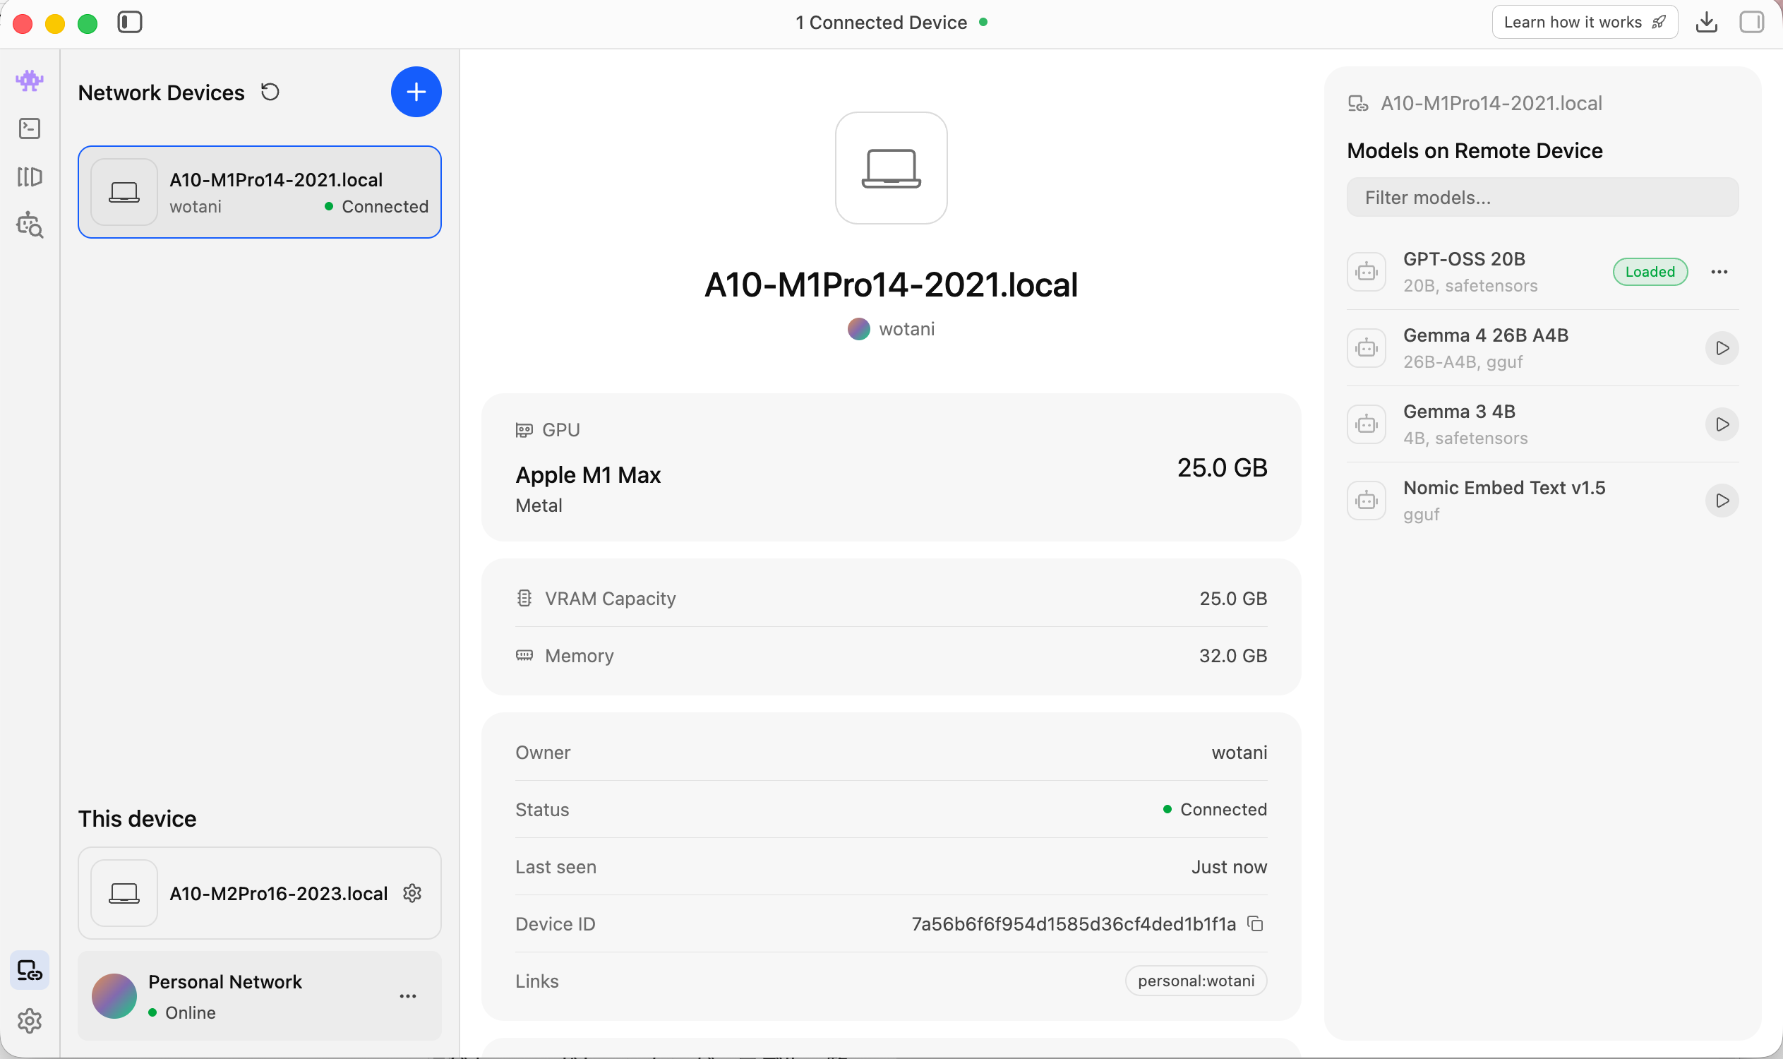Open the downloads icon in title bar
1783x1059 pixels.
(x=1706, y=22)
